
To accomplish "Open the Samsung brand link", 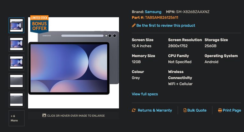I will [153, 12].
